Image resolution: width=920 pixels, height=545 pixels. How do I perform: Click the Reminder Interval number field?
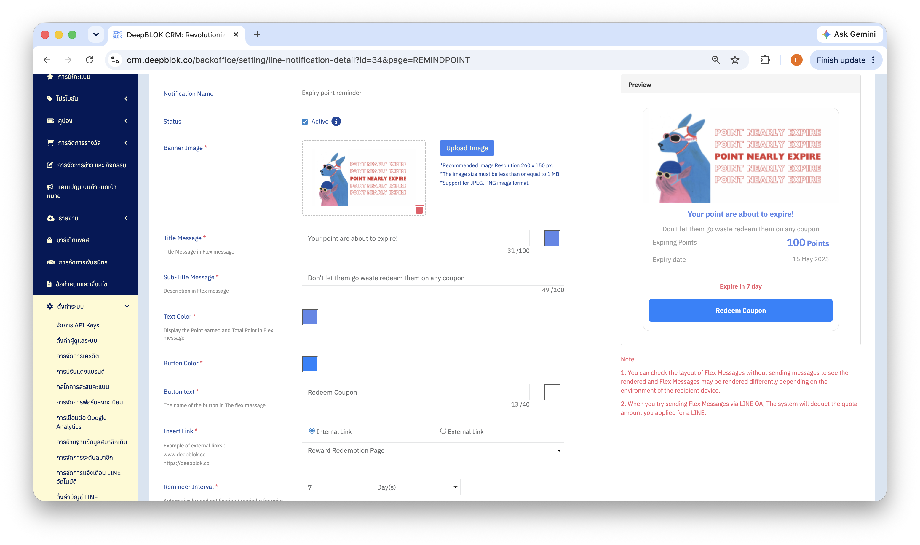tap(329, 487)
